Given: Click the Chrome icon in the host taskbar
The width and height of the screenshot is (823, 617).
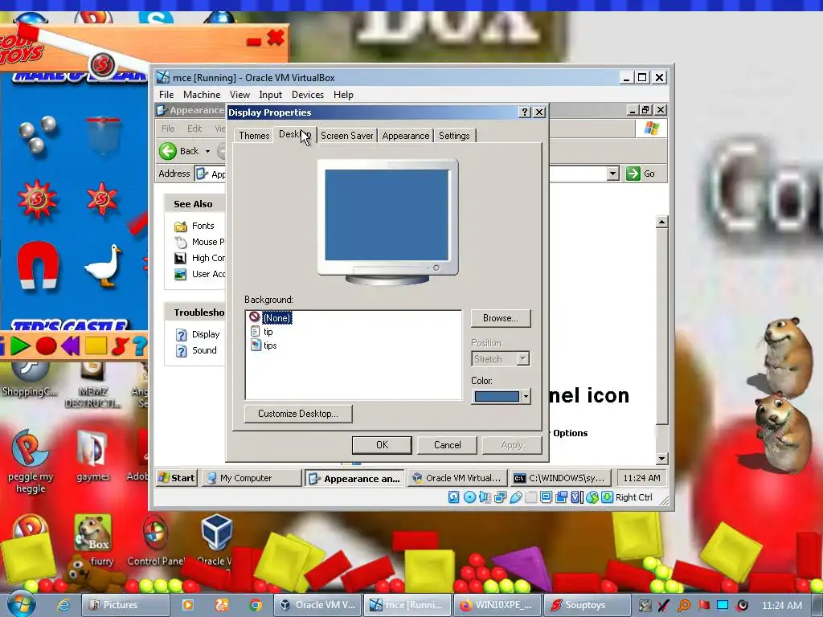Looking at the screenshot, I should (256, 605).
